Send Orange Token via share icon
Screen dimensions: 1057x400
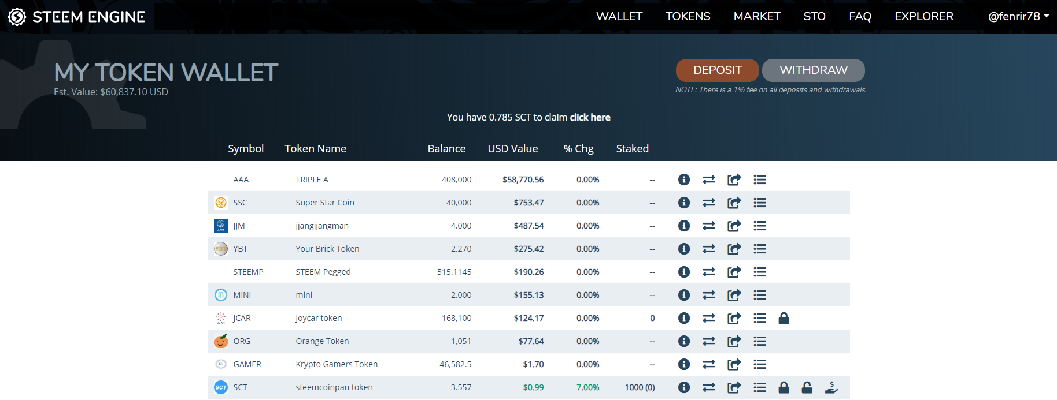coord(734,341)
